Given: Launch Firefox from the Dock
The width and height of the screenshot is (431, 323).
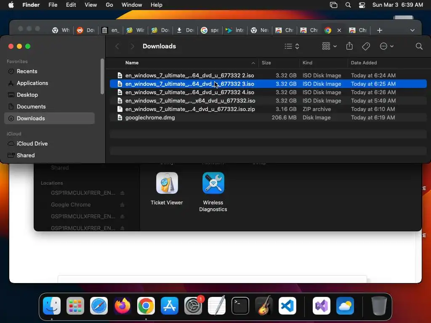Looking at the screenshot, I should tap(122, 306).
